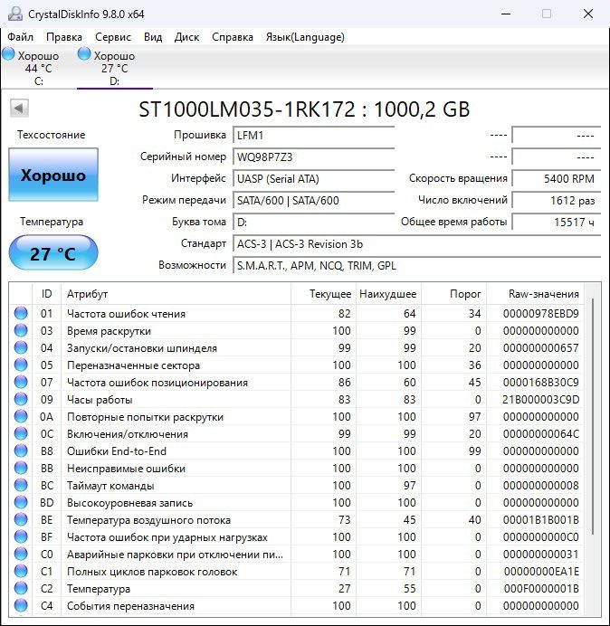Click the status orb for attribute C1
This screenshot has width=610, height=626.
coord(21,571)
